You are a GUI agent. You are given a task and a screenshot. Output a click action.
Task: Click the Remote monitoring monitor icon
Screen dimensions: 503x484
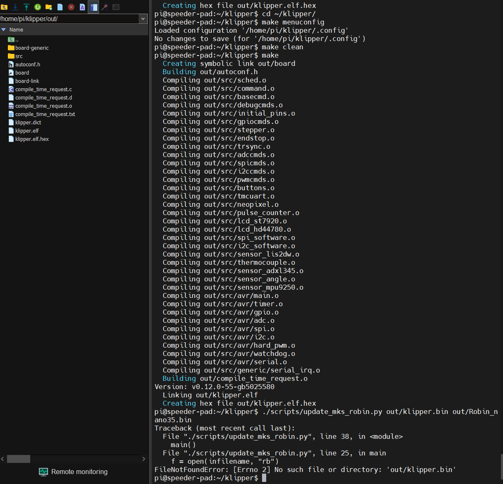(x=43, y=472)
